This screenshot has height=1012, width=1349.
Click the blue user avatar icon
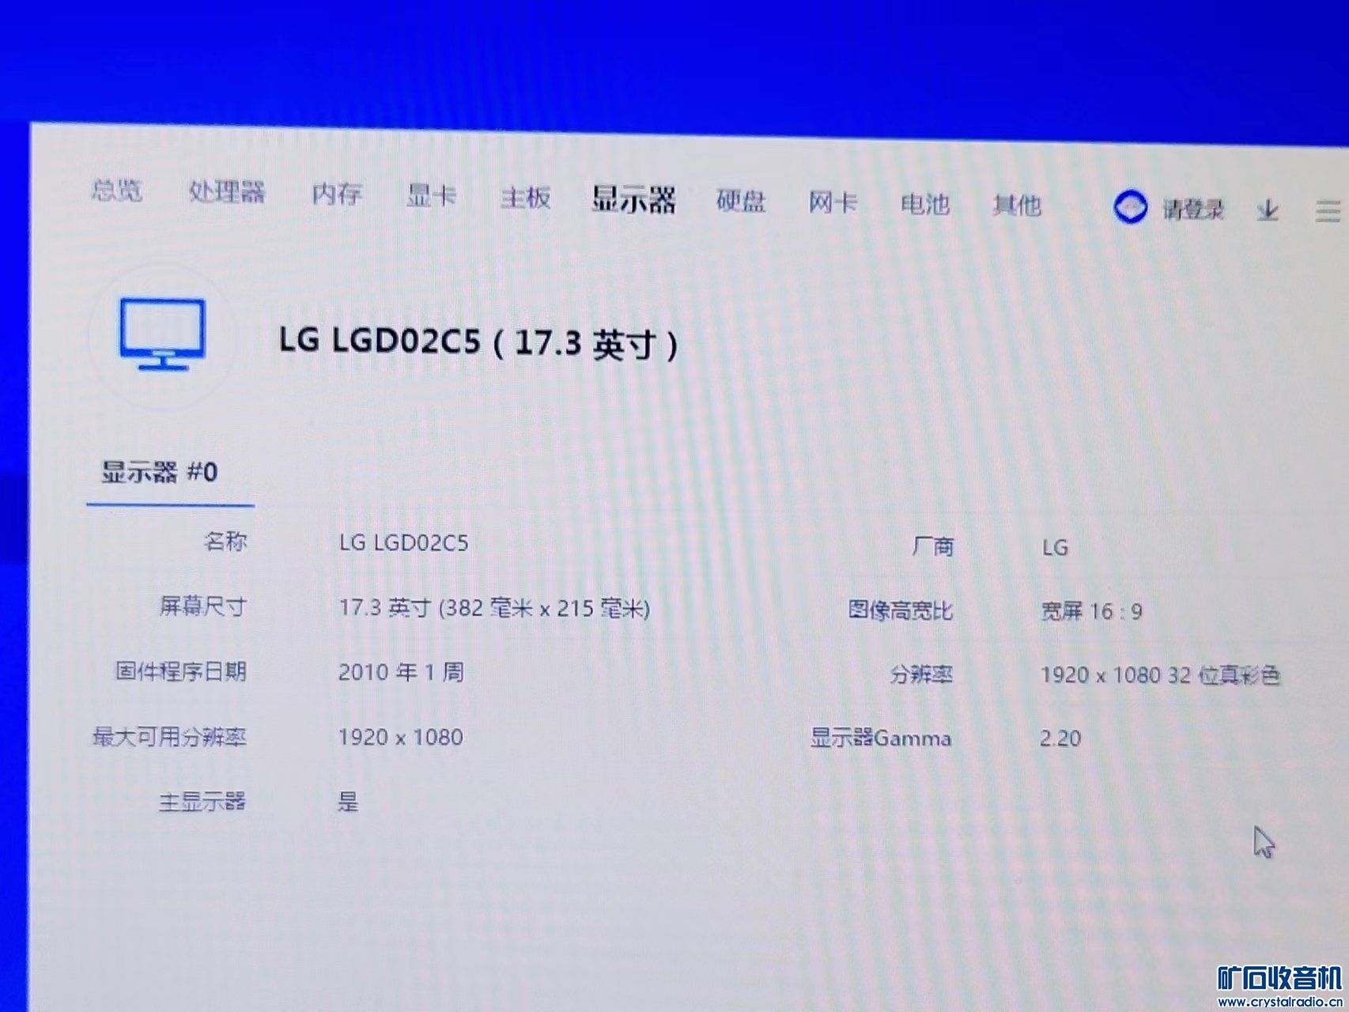click(x=1130, y=207)
